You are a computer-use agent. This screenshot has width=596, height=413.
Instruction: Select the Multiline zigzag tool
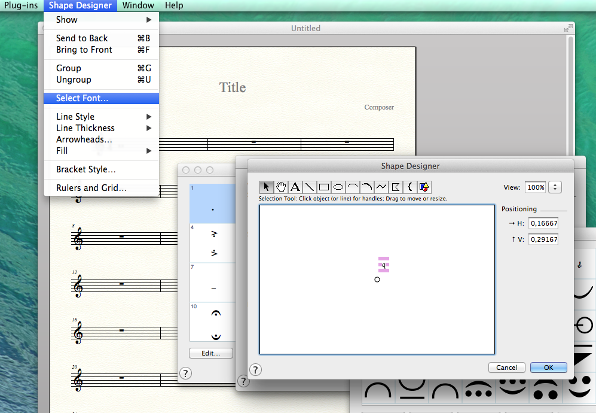[x=381, y=187]
